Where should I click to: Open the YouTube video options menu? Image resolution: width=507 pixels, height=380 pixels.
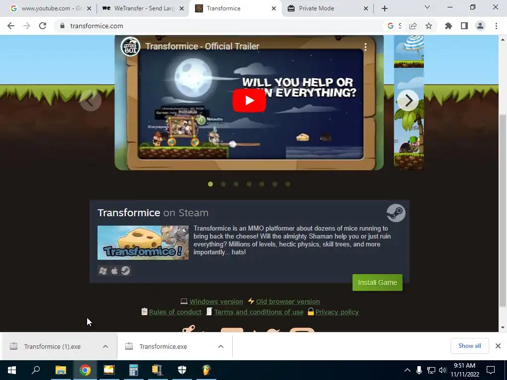[x=365, y=47]
